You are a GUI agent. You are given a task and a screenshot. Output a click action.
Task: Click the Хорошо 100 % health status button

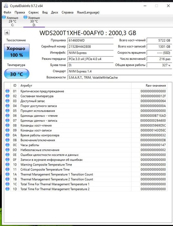pyautogui.click(x=16, y=52)
